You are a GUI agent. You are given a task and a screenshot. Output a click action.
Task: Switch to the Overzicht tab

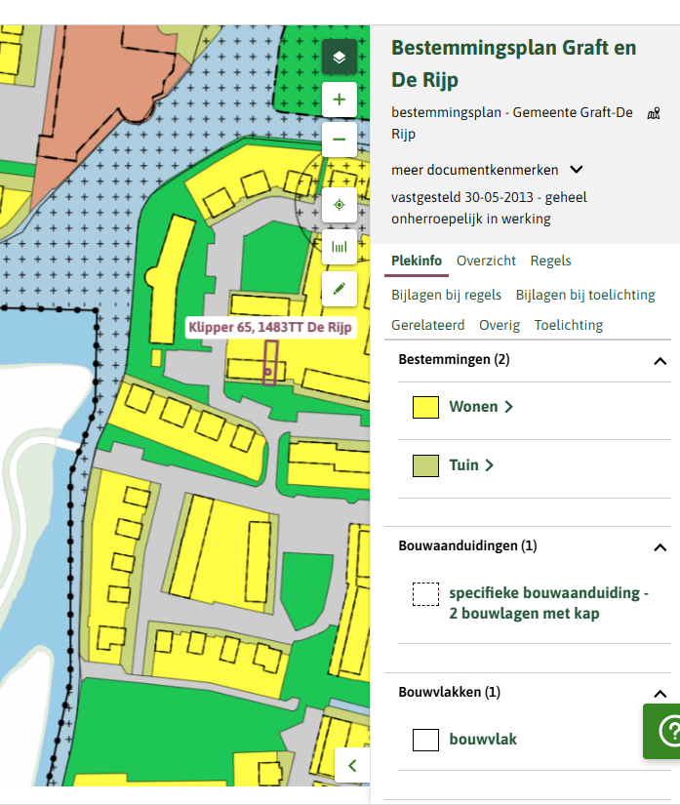[486, 261]
